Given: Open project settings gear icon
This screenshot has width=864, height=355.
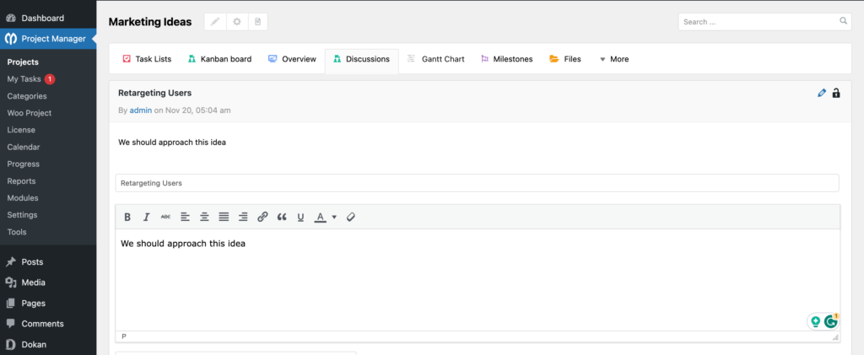Looking at the screenshot, I should [x=237, y=22].
